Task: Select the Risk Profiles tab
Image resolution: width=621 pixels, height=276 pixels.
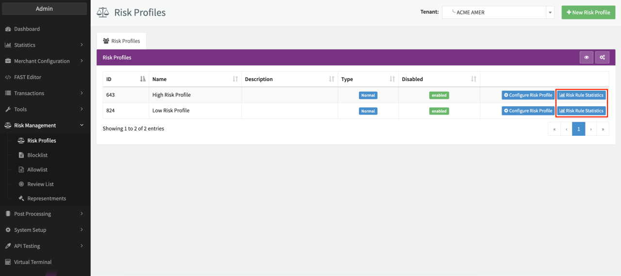Action: (121, 41)
